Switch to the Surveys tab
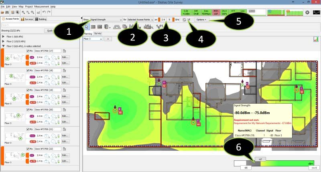321x172 pixels. [27, 19]
